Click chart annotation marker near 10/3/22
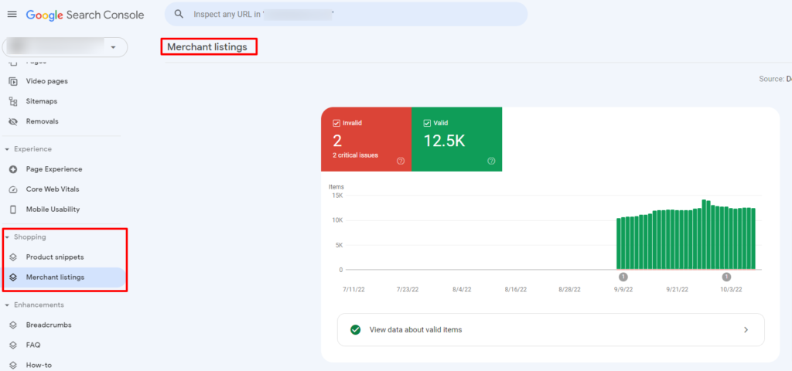The height and width of the screenshot is (371, 792). 726,277
